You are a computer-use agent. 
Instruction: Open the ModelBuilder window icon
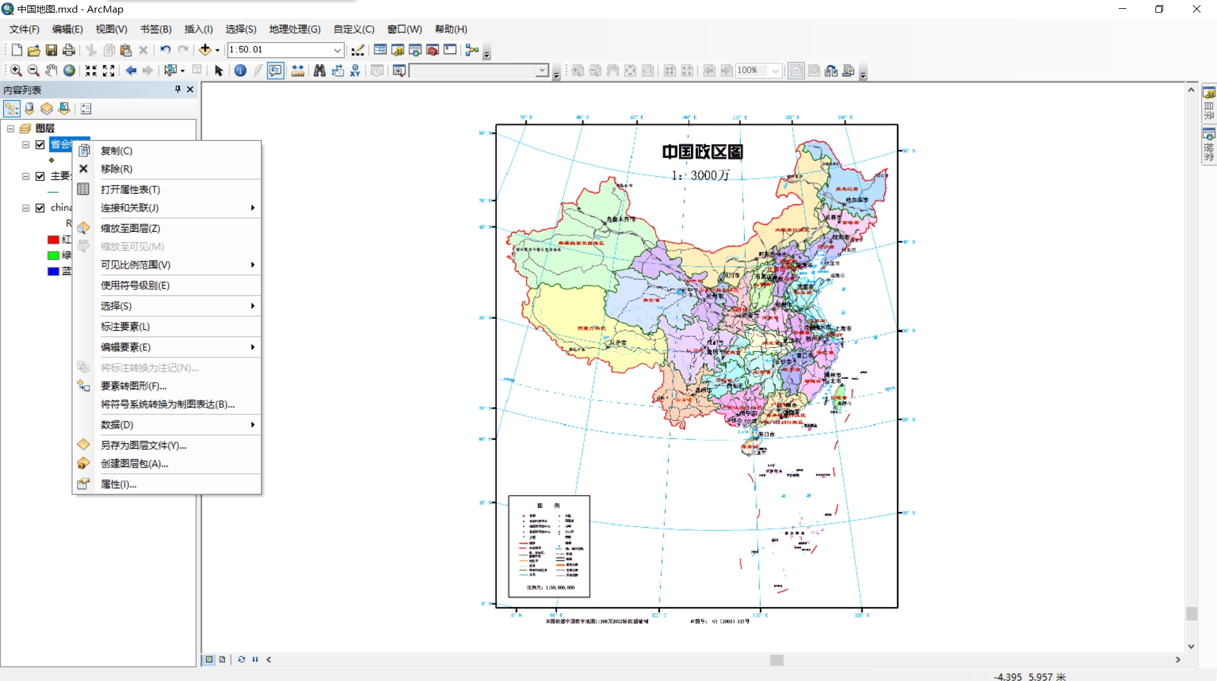click(x=472, y=50)
